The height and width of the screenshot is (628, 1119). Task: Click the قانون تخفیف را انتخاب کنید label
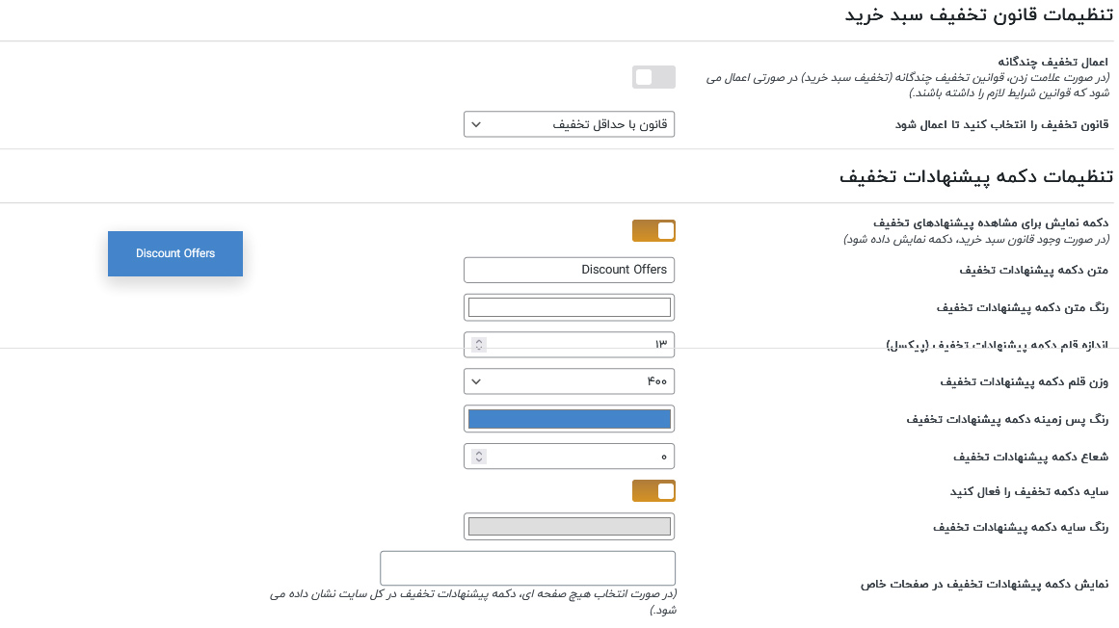(x=1002, y=125)
